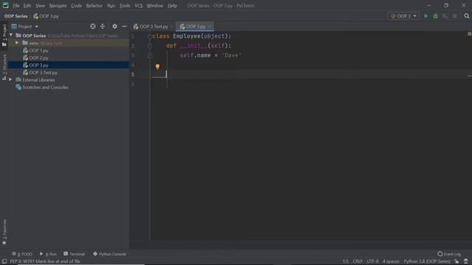Start debugging with the bug icon
The image size is (472, 265).
coord(436,16)
